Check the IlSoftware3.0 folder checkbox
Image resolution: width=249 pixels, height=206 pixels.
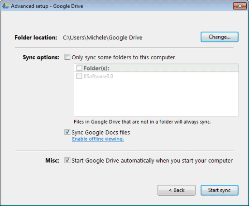pyautogui.click(x=79, y=76)
